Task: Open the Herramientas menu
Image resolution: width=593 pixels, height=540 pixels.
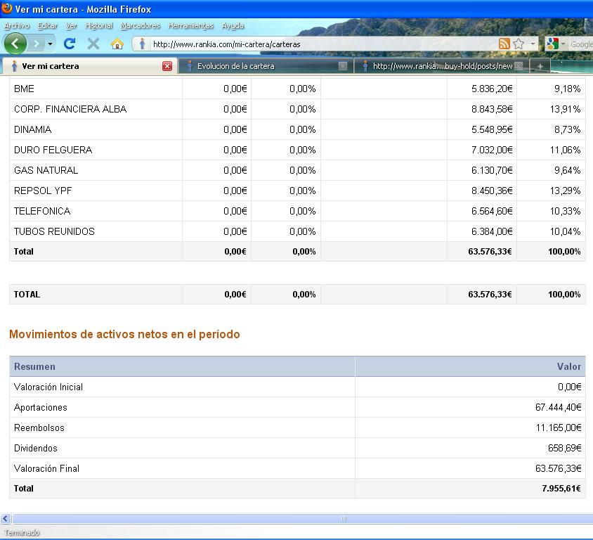Action: [x=190, y=25]
